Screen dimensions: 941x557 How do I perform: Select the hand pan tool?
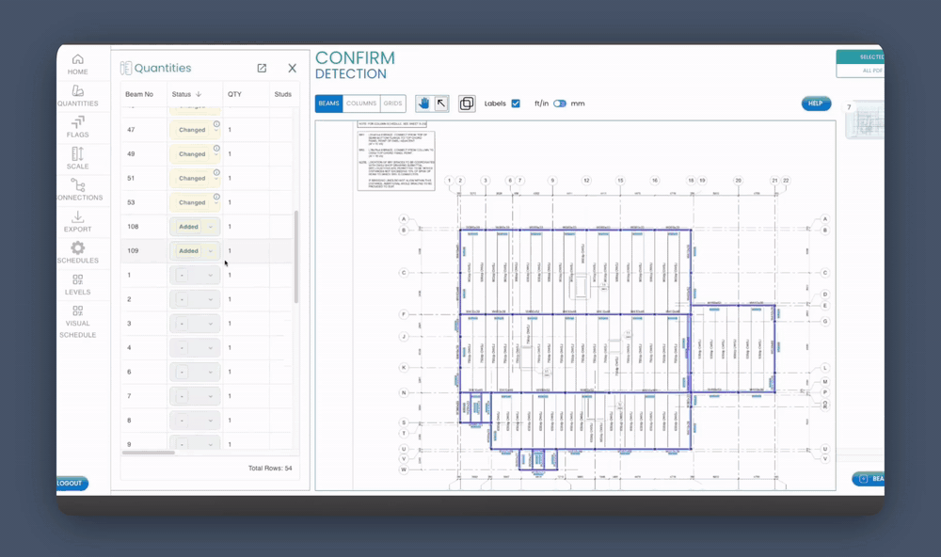[423, 103]
